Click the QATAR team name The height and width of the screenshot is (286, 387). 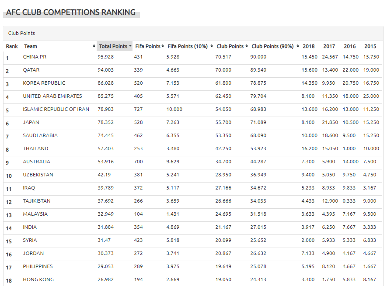click(x=31, y=70)
